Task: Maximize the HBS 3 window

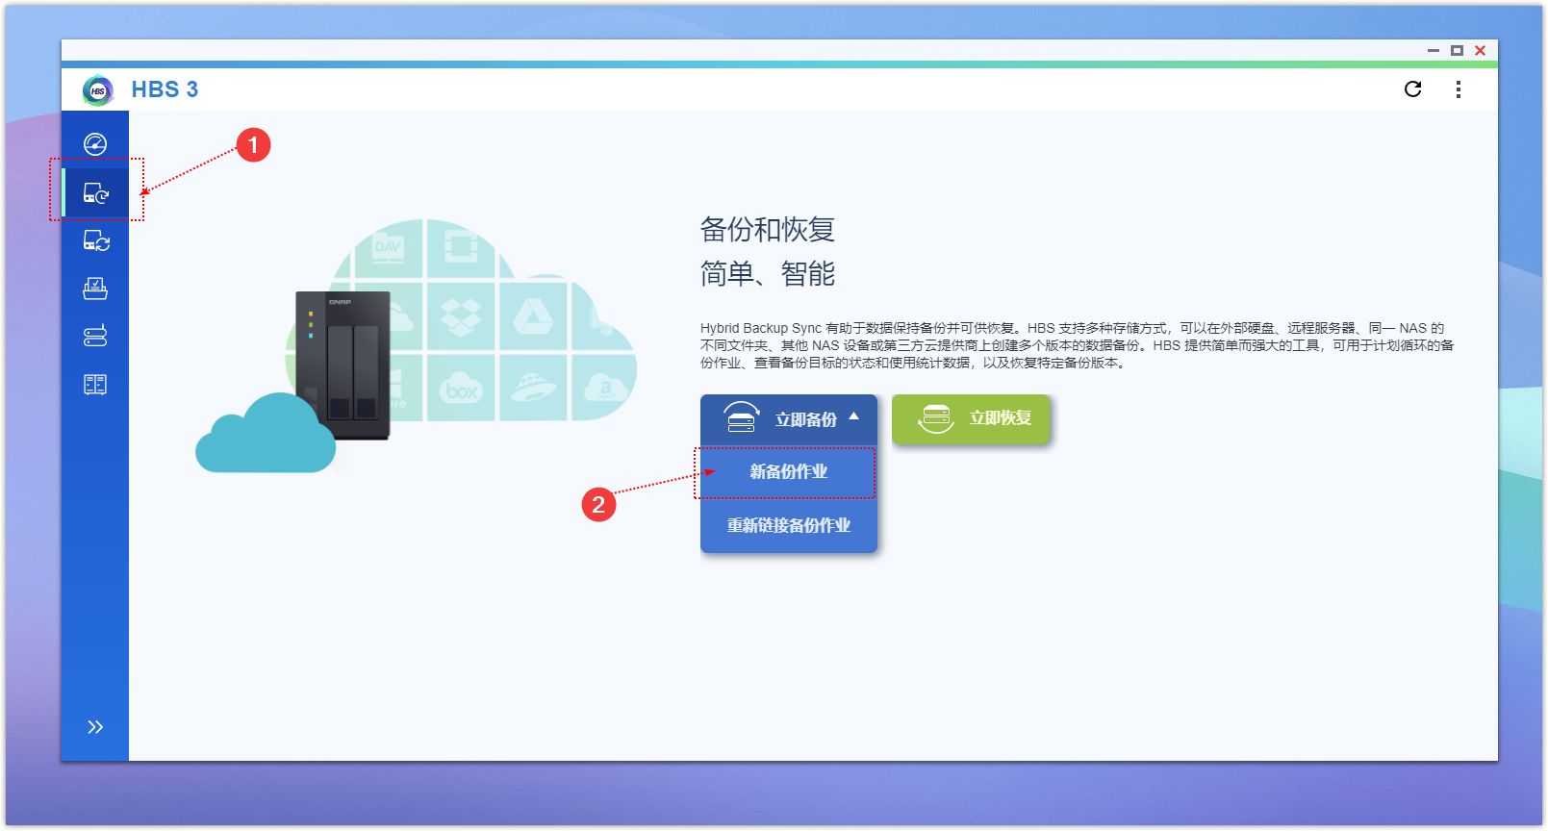Action: click(x=1457, y=51)
